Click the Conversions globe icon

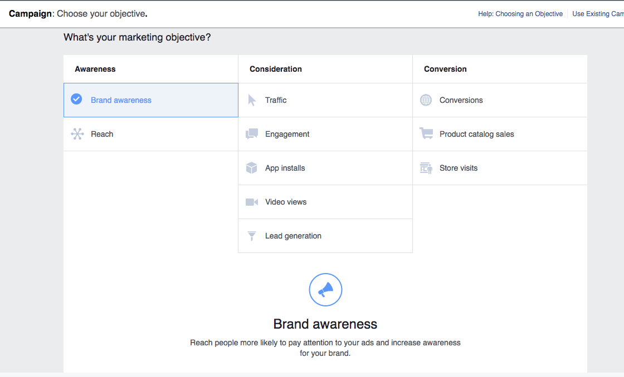pos(426,100)
